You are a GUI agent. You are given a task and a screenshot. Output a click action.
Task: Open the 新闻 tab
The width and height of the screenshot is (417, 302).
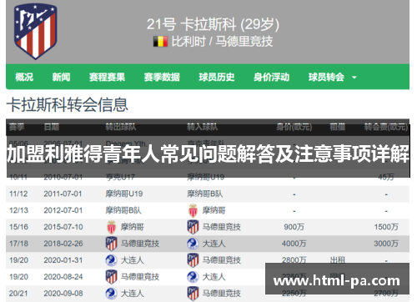(x=61, y=77)
